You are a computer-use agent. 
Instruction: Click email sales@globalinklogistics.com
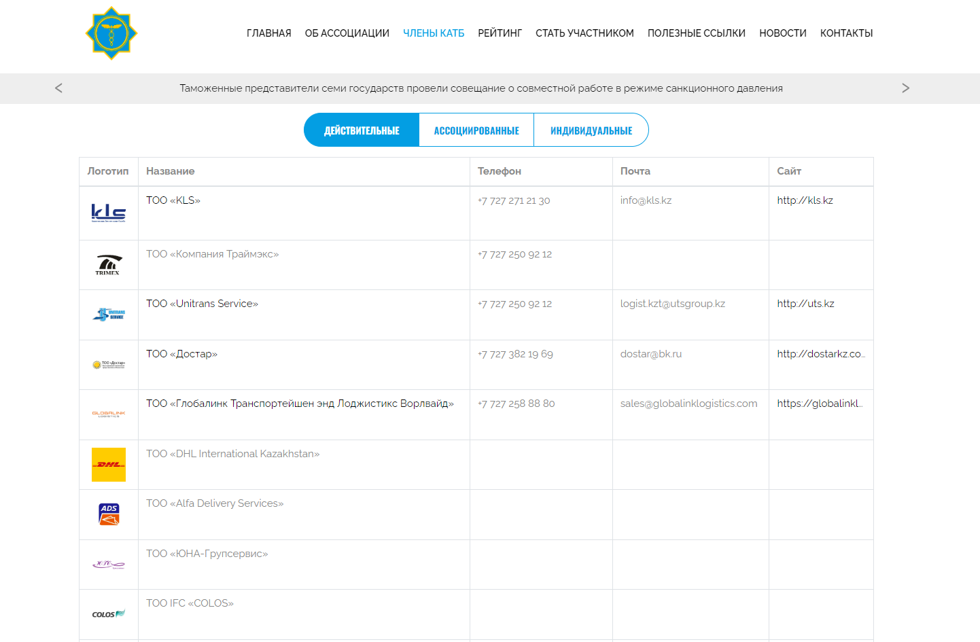[689, 404]
